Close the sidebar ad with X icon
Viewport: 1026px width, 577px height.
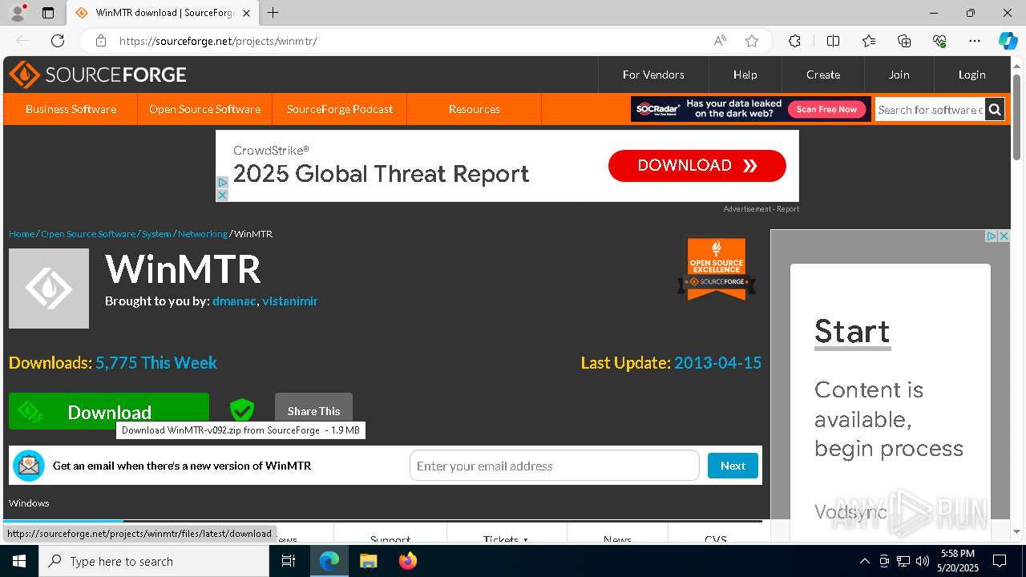tap(1004, 236)
